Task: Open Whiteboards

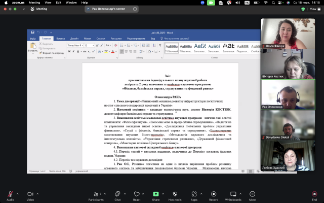Action: click(233, 196)
